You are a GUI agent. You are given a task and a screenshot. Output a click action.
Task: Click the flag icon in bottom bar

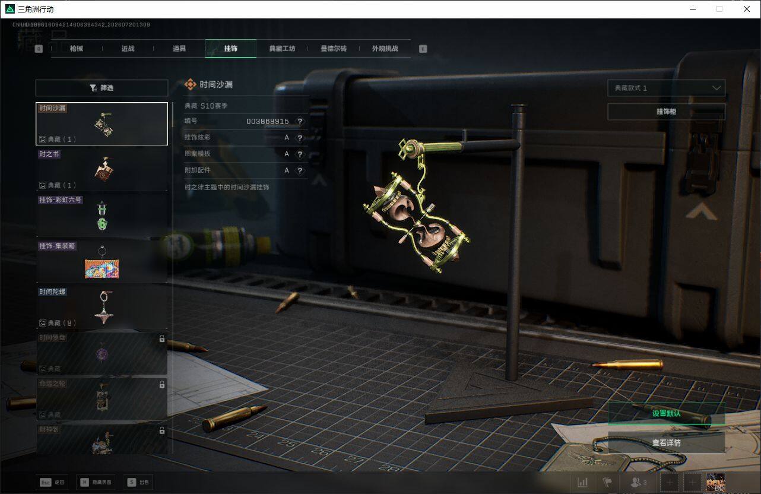click(607, 482)
